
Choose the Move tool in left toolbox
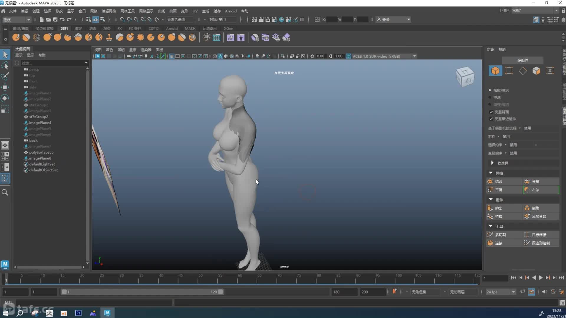[5, 87]
